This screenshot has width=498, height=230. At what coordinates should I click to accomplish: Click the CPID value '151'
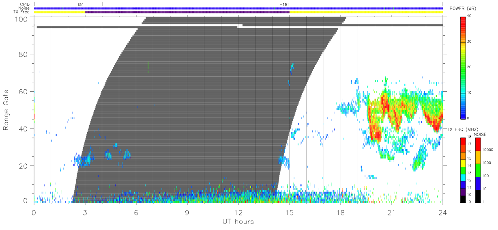click(x=81, y=4)
